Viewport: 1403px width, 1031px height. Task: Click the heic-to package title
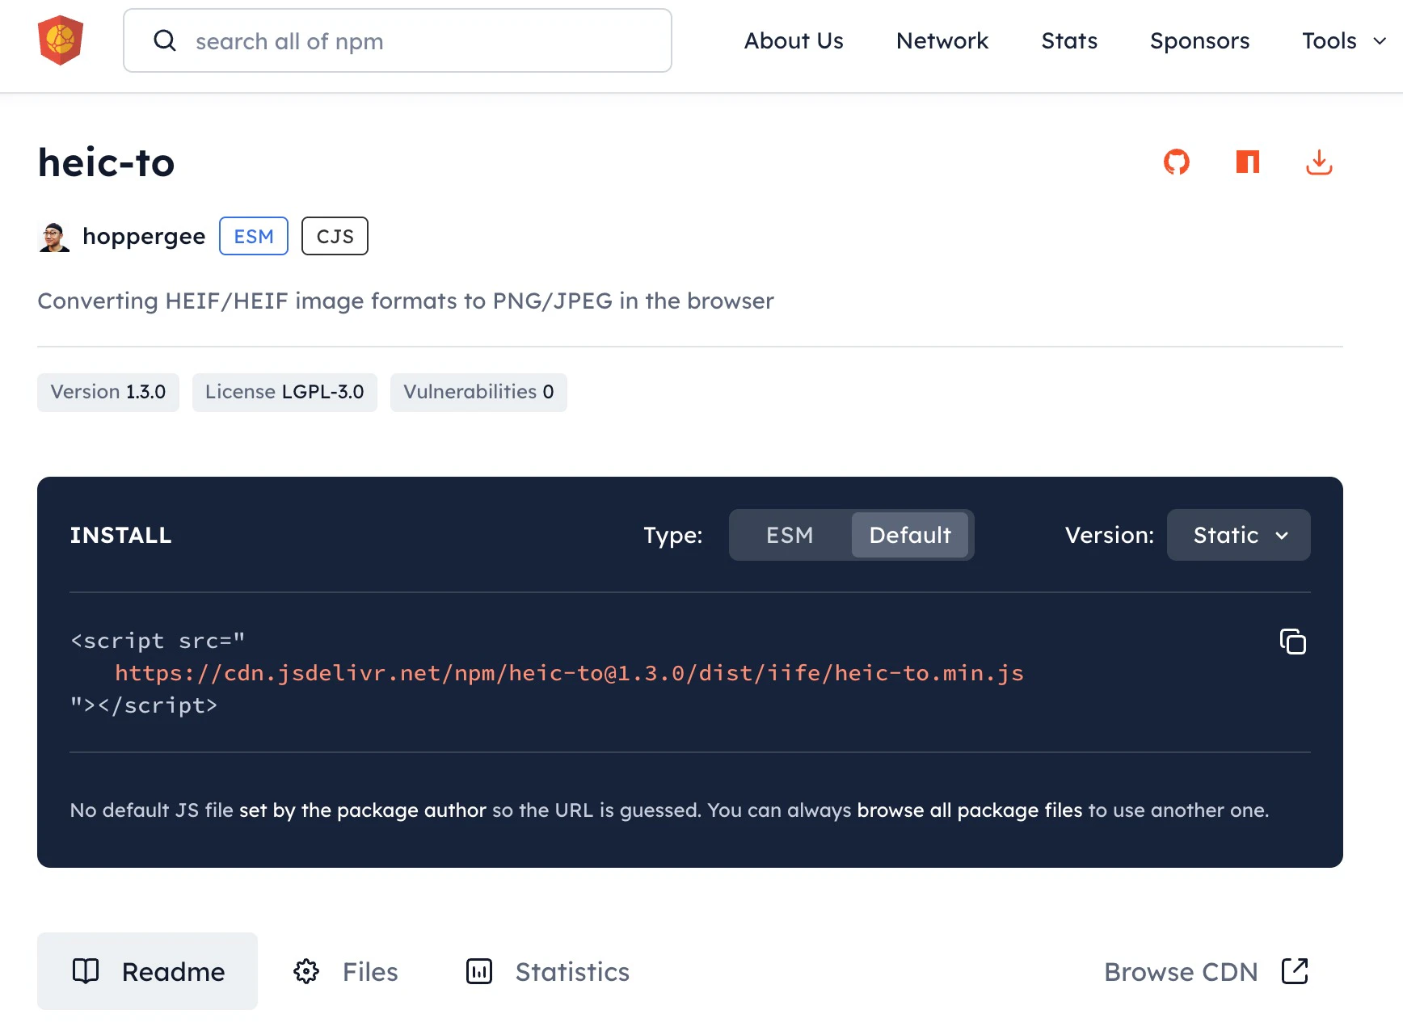coord(107,162)
